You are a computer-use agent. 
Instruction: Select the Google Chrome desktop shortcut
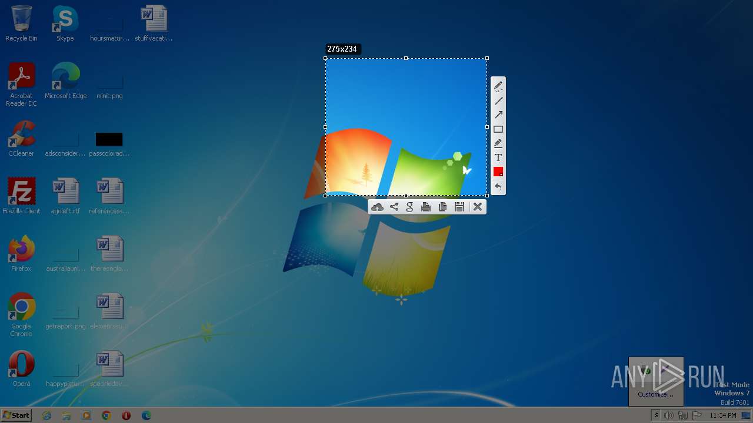(x=21, y=315)
